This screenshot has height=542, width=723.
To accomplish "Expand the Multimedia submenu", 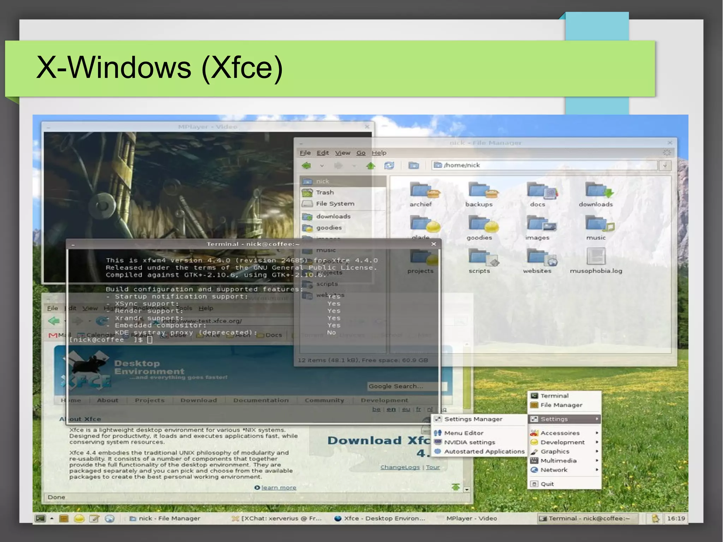I will [x=564, y=460].
